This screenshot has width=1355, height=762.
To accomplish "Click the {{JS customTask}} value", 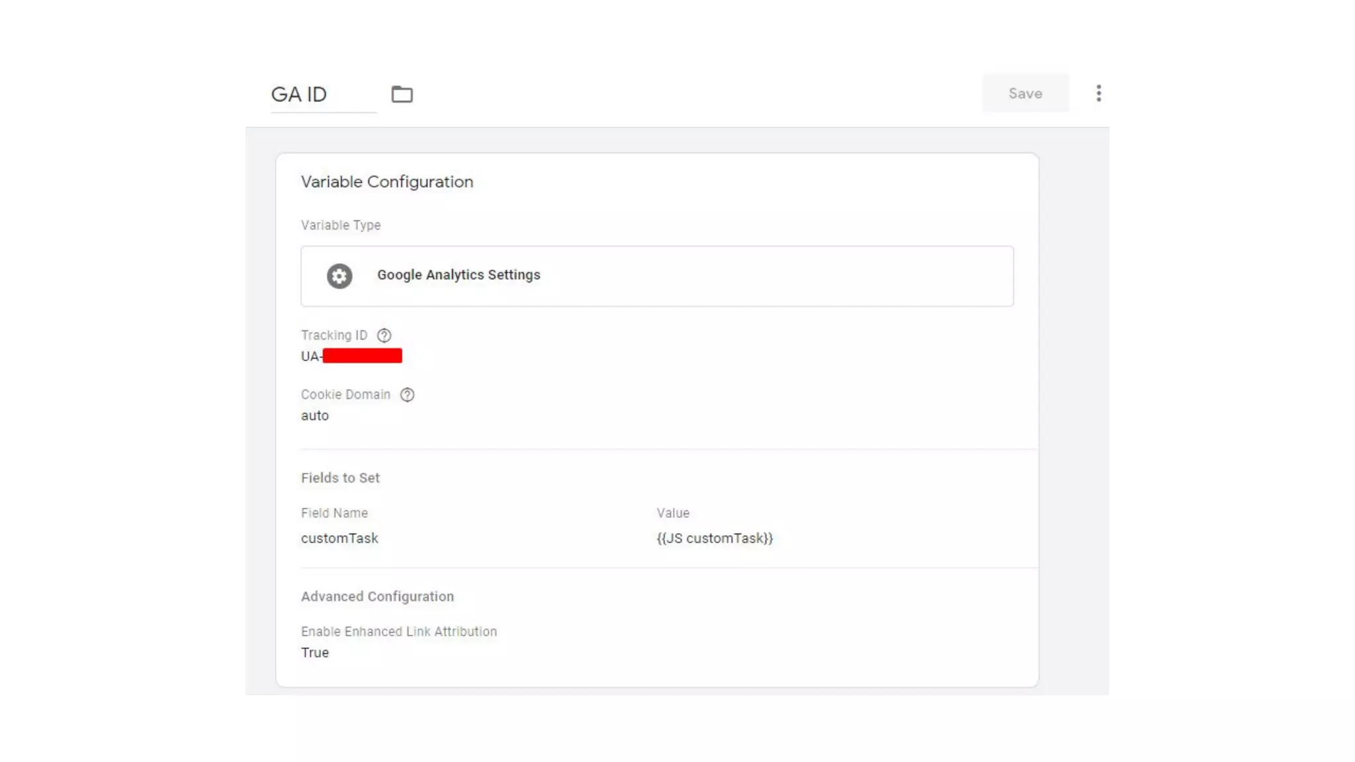I will [715, 538].
